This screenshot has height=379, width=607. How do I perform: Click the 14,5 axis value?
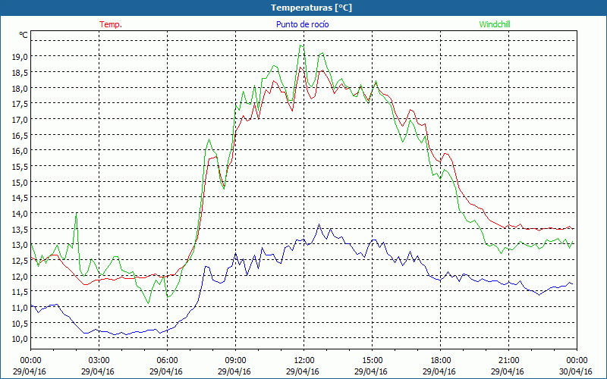[x=20, y=198]
